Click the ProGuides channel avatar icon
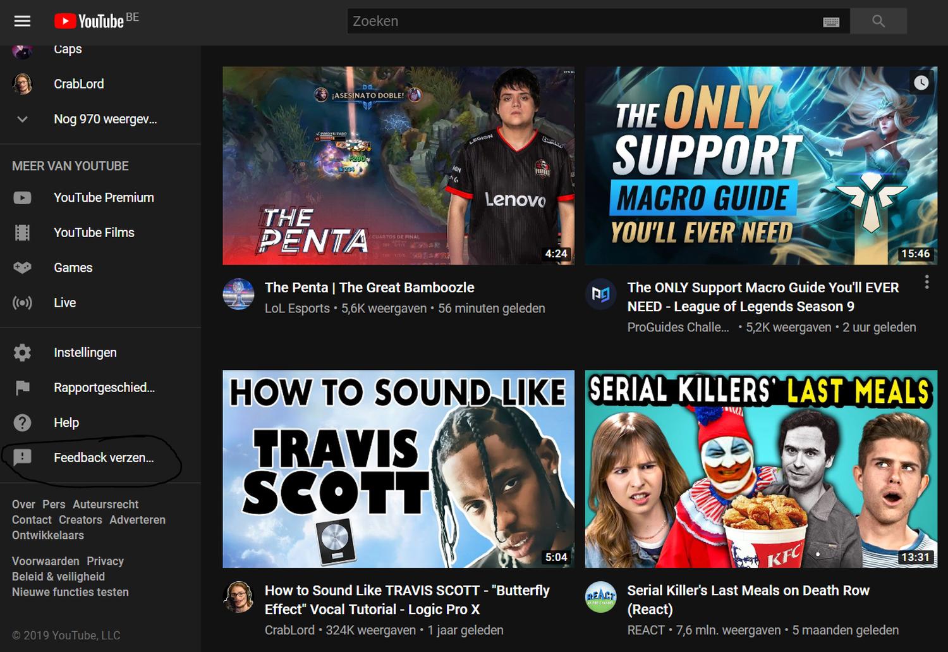 click(600, 294)
